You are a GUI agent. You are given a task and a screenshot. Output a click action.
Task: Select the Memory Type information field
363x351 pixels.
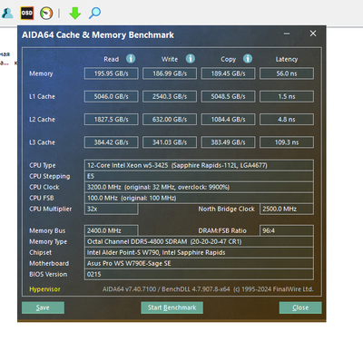199,241
